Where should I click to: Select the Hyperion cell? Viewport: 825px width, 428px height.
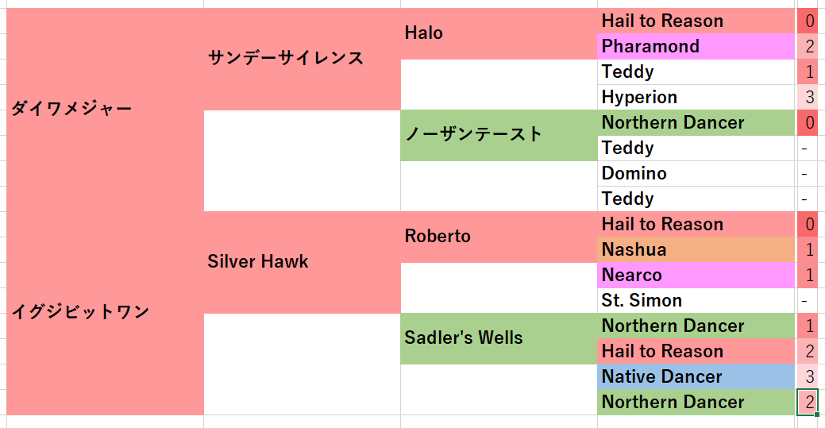tap(696, 98)
